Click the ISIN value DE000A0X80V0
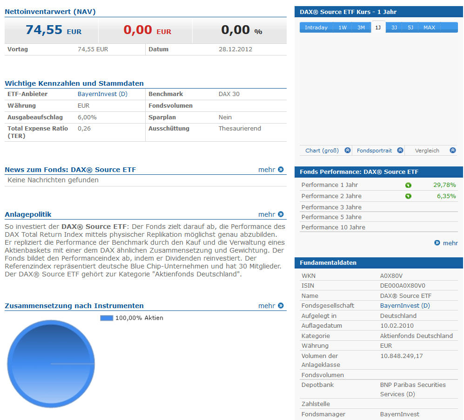The image size is (464, 420). click(x=403, y=286)
